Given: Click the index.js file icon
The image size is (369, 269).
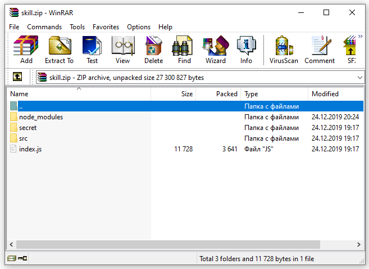Looking at the screenshot, I should coord(13,149).
